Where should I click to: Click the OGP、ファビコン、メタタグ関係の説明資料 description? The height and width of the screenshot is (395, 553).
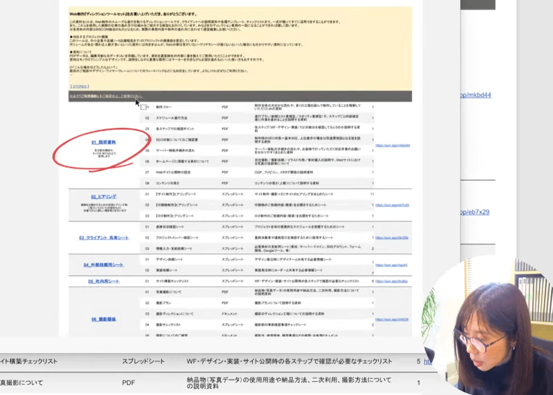[284, 172]
